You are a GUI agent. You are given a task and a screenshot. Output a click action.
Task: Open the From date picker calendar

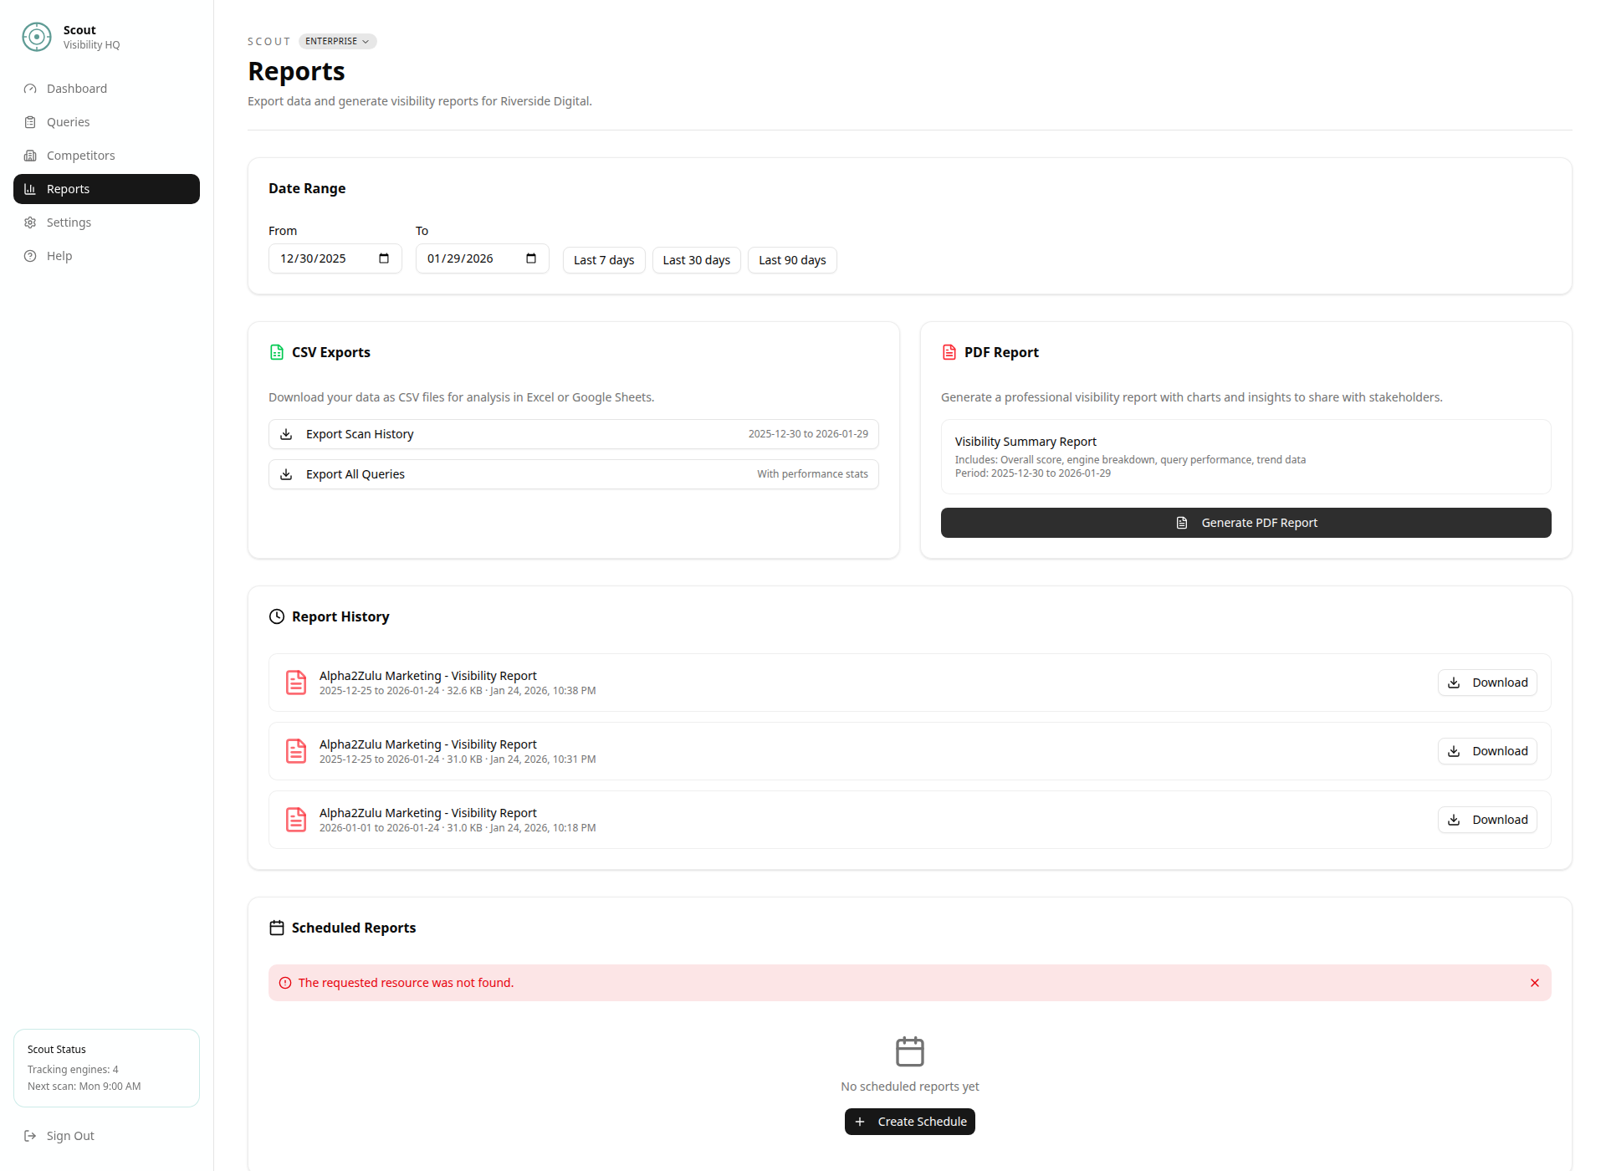pyautogui.click(x=384, y=258)
